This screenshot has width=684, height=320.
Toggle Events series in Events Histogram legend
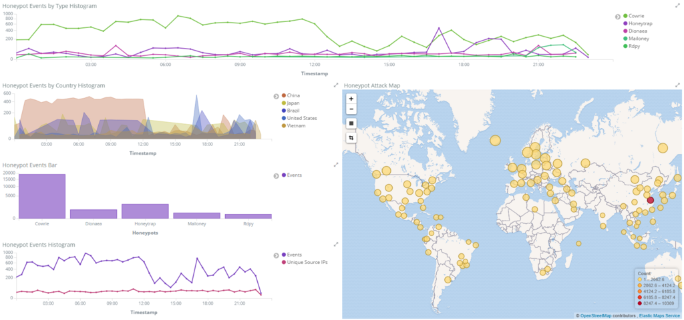click(x=291, y=255)
